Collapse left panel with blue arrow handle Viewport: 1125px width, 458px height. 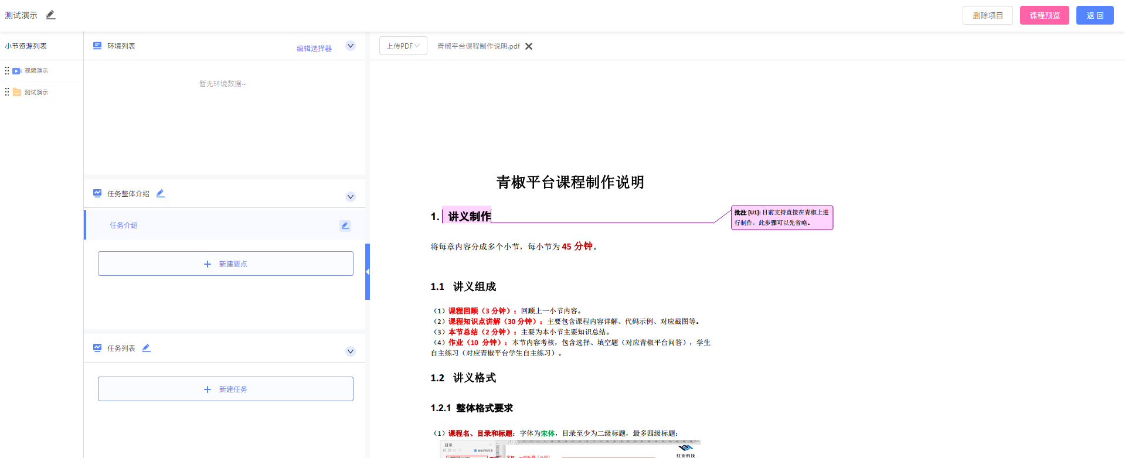tap(368, 272)
